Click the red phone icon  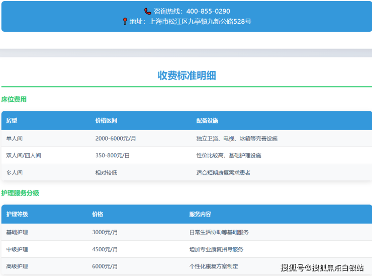(x=147, y=11)
